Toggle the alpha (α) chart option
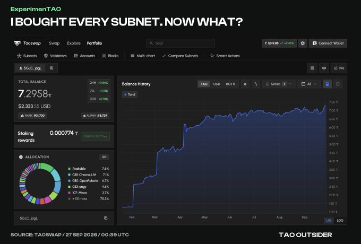The height and width of the screenshot is (244, 361). [x=245, y=84]
